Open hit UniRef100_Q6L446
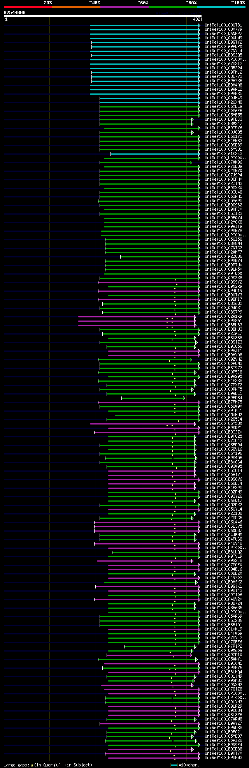Screen dimensions: 249x768 click(x=223, y=522)
